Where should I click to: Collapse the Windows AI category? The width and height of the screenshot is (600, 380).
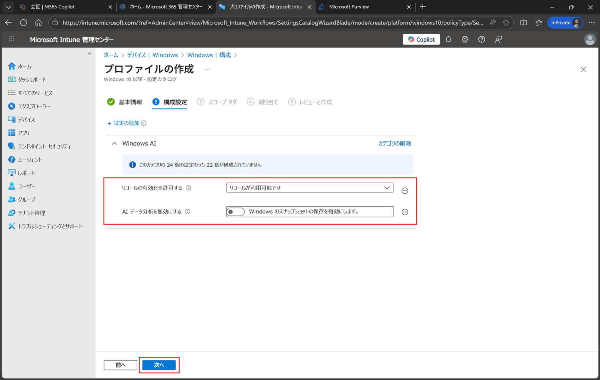point(115,144)
